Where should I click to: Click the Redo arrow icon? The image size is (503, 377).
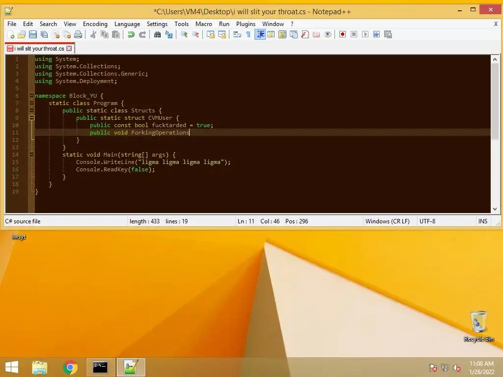[x=142, y=34]
